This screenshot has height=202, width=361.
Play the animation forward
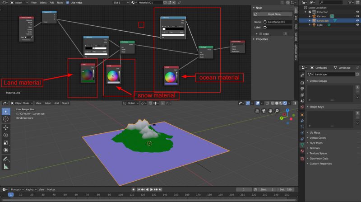152,189
